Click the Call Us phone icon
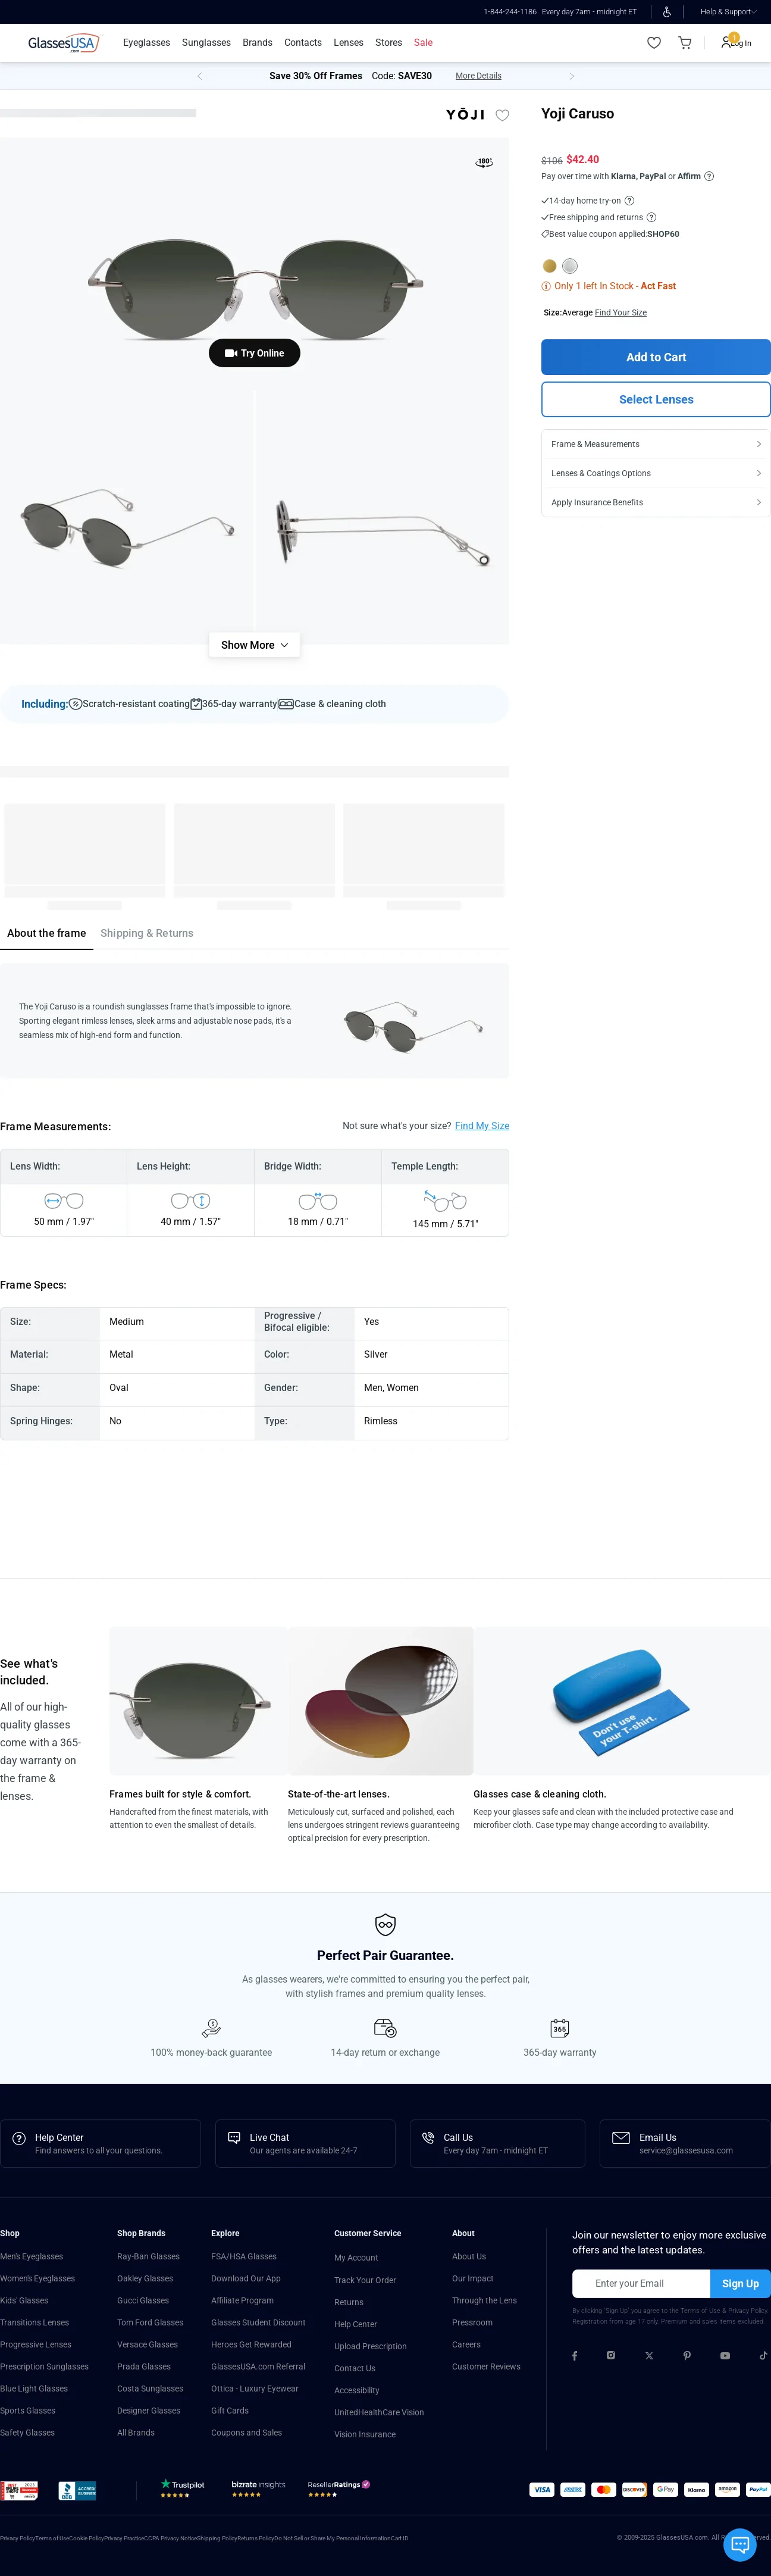 tap(428, 2137)
